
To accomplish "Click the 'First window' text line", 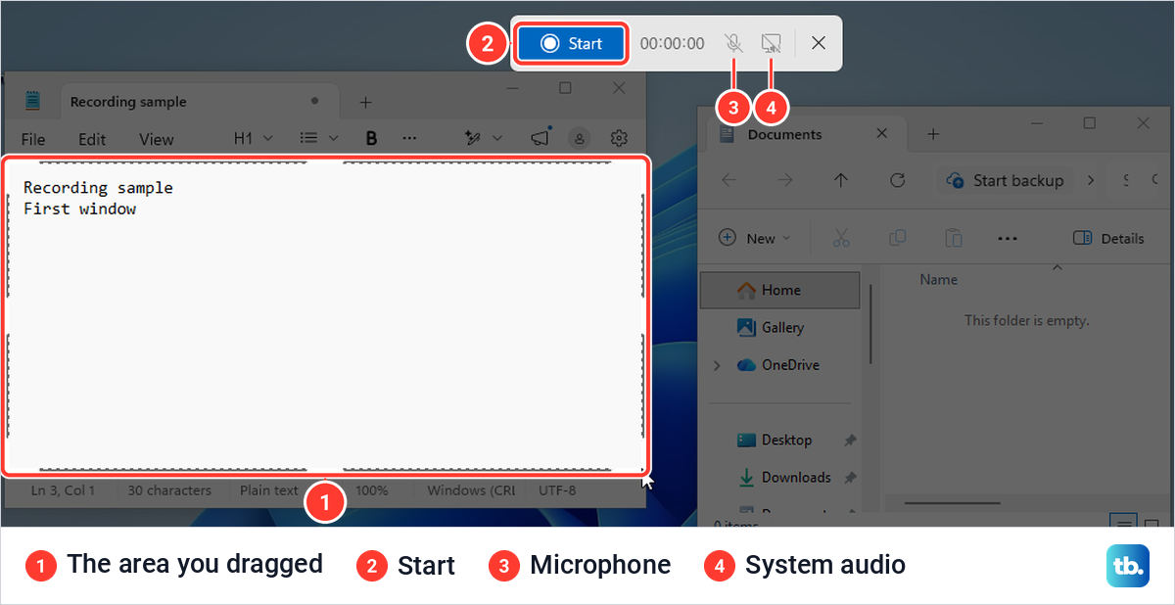I will [80, 209].
